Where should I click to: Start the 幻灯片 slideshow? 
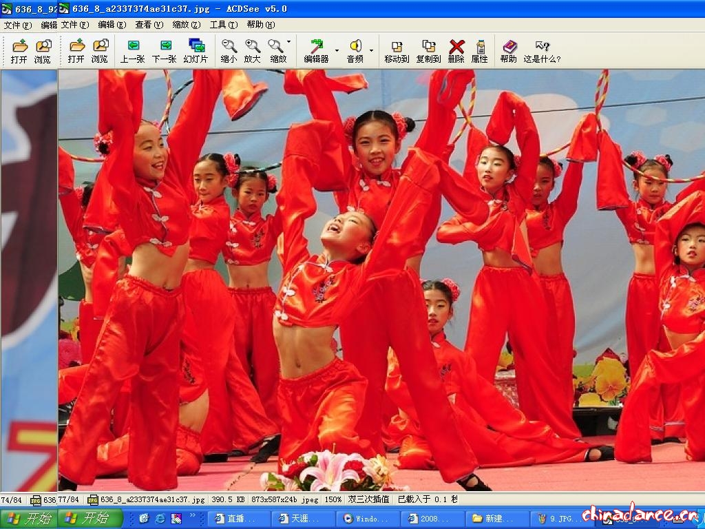click(196, 50)
